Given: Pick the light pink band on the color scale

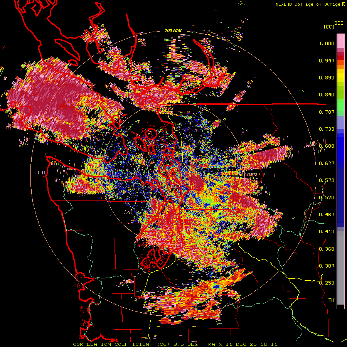Looking at the screenshot, I should (x=340, y=41).
